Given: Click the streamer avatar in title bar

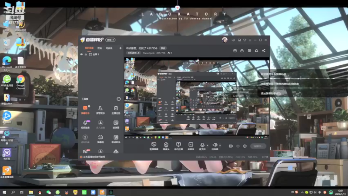Looking at the screenshot, I should click(x=224, y=40).
